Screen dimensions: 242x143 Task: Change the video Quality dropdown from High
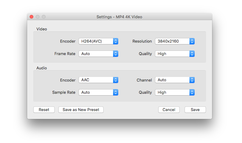tap(175, 54)
